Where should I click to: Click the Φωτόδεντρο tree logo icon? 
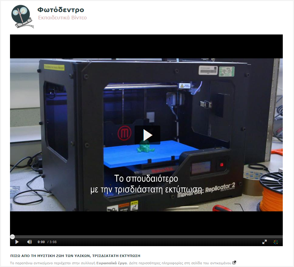[22, 16]
